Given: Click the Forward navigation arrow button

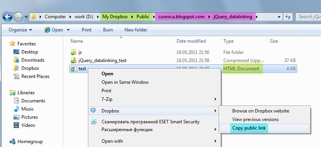Looking at the screenshot, I should pos(18,17).
